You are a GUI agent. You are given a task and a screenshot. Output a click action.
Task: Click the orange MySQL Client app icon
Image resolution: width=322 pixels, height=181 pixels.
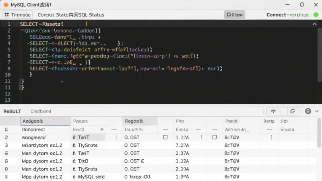[6, 5]
